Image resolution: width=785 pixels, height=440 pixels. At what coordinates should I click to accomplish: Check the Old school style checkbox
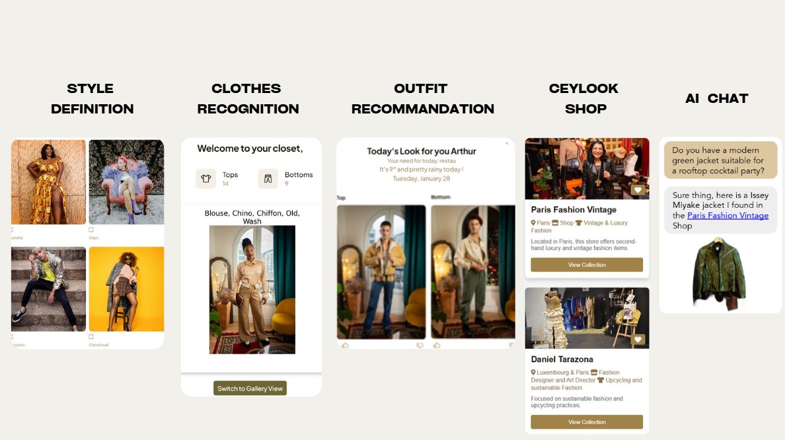(91, 337)
